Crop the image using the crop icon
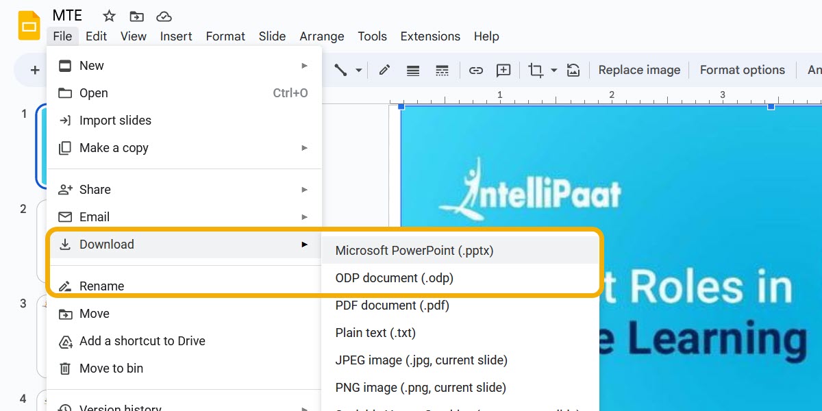The image size is (822, 411). point(536,70)
